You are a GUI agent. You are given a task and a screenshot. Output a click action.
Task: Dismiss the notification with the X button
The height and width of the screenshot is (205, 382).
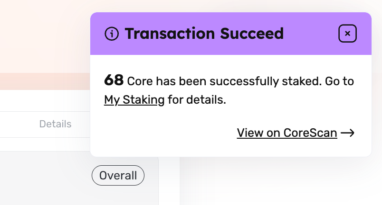347,34
